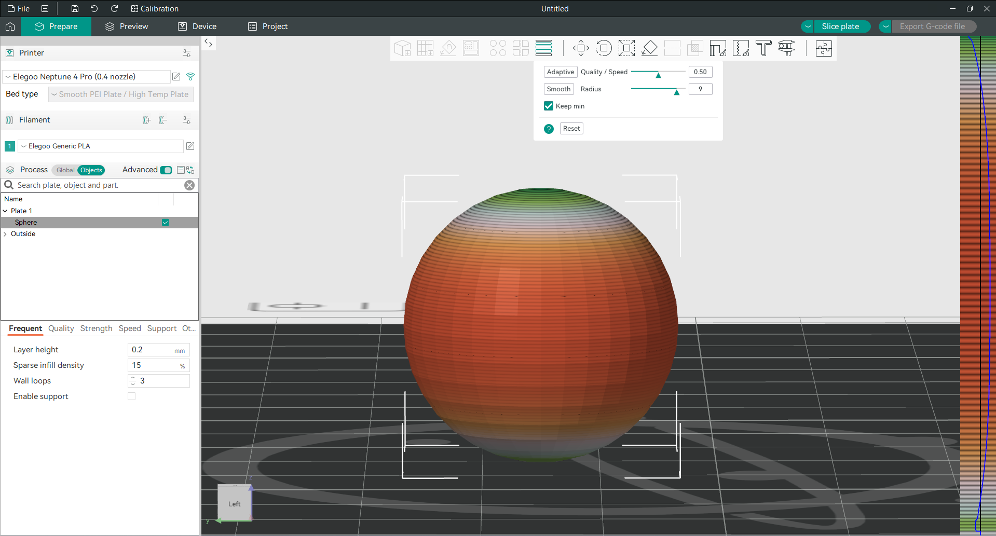The width and height of the screenshot is (996, 536).
Task: Open printer settings sliders icon
Action: [x=186, y=53]
